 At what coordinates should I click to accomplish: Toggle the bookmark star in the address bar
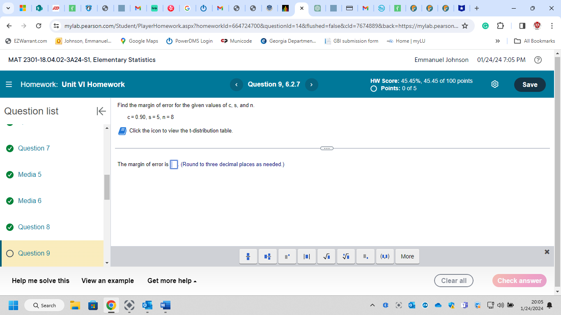click(465, 25)
